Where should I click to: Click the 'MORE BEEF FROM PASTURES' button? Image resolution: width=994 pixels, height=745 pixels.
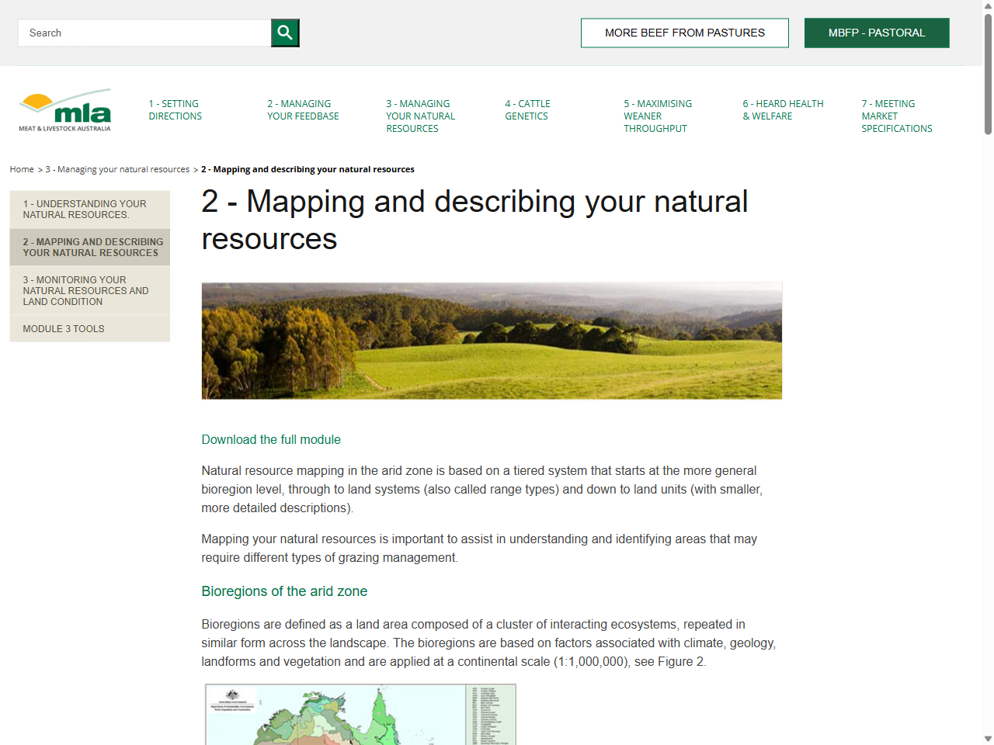(684, 33)
